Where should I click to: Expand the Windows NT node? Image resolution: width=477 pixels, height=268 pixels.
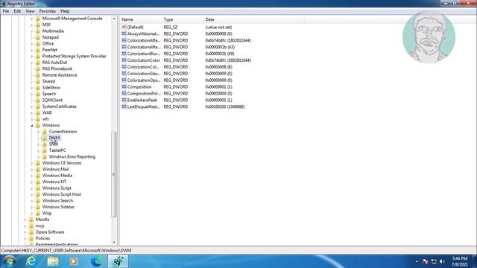31,182
